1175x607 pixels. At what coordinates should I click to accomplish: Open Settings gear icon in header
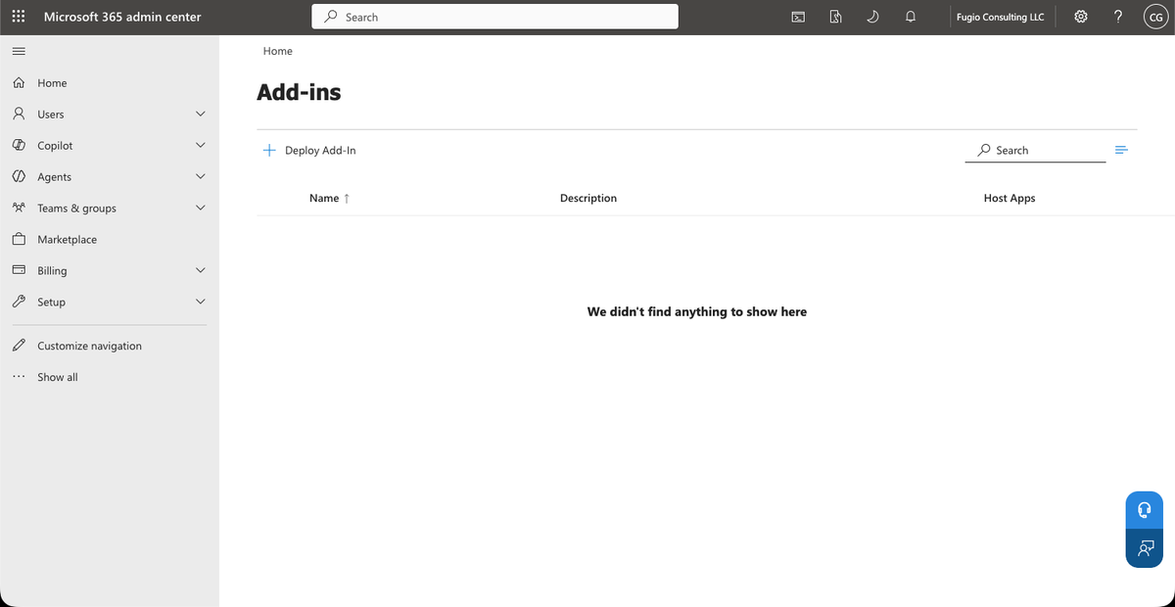(x=1081, y=17)
